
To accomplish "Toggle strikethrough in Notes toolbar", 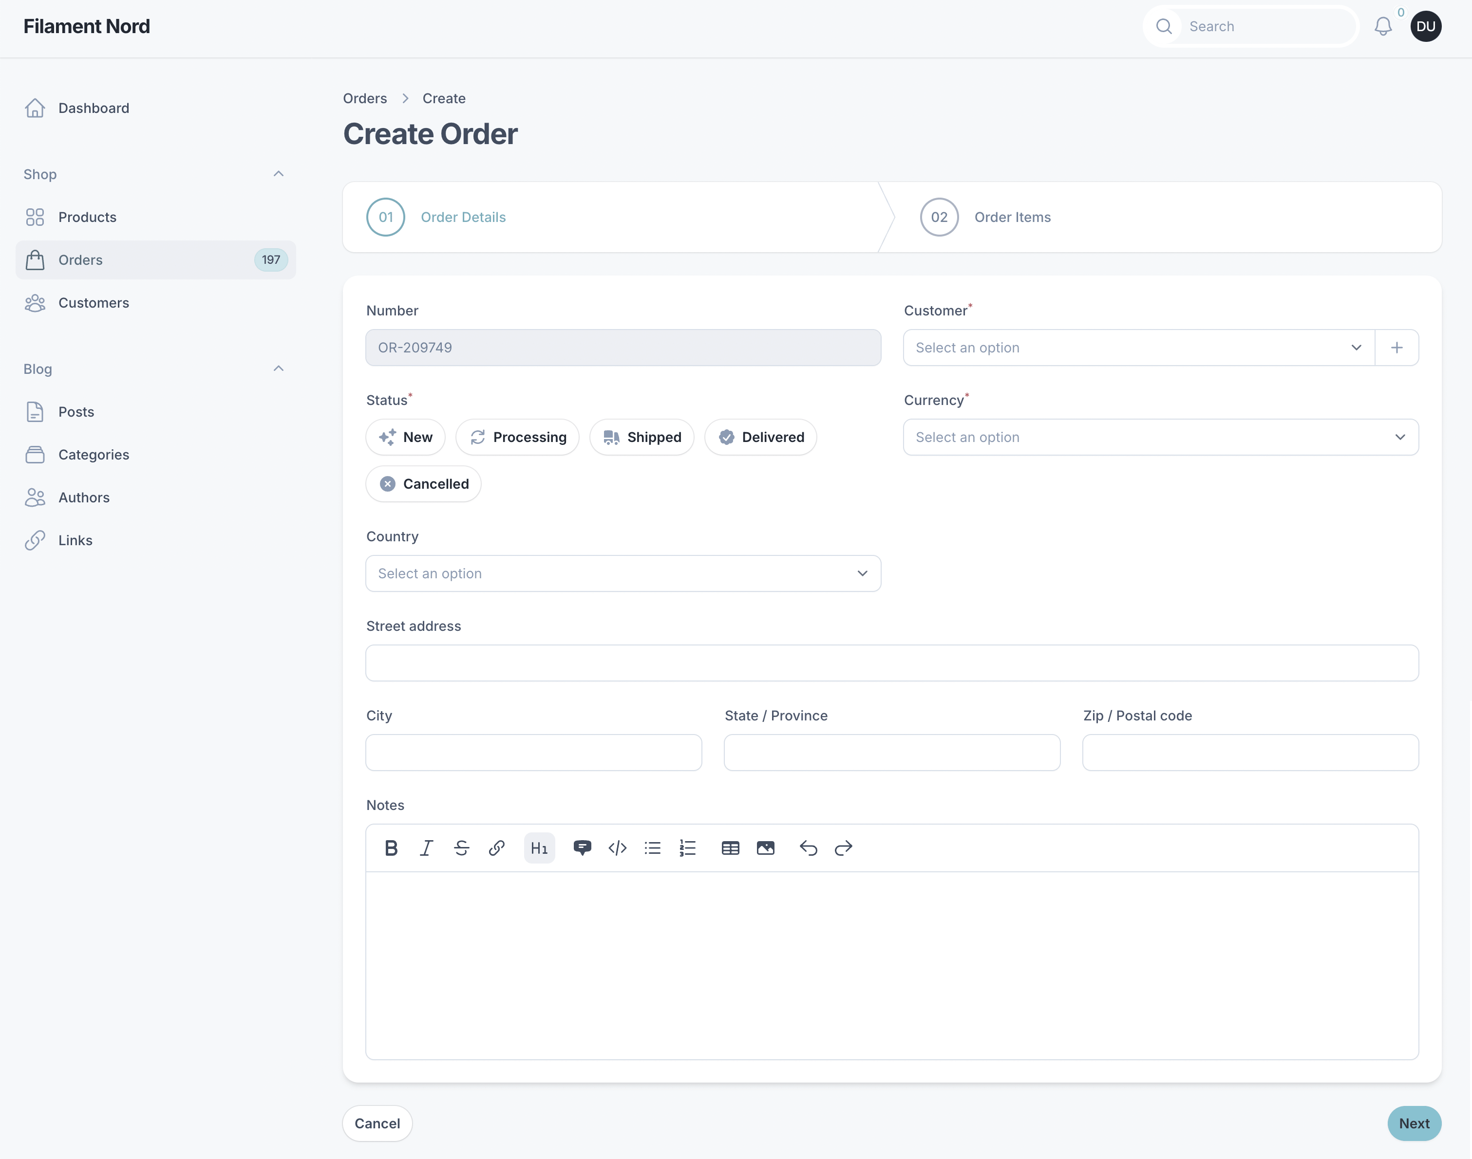I will point(462,847).
